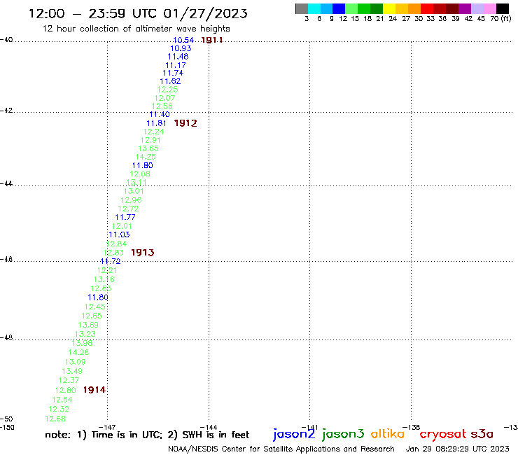Click the NOAA/NESDIS Center credit line

281,449
